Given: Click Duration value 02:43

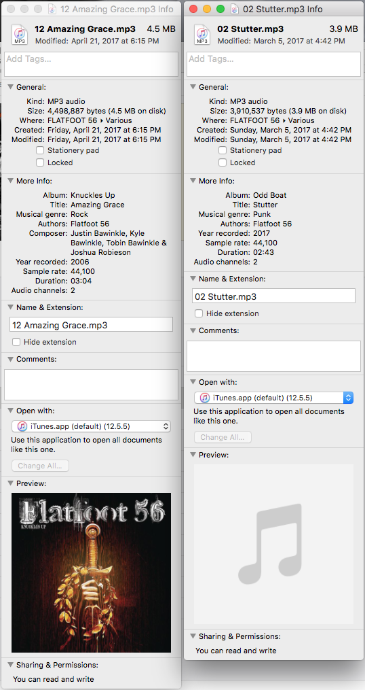Looking at the screenshot, I should pyautogui.click(x=263, y=252).
